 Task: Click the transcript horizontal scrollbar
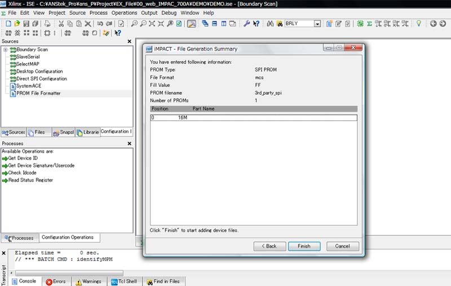click(69, 273)
